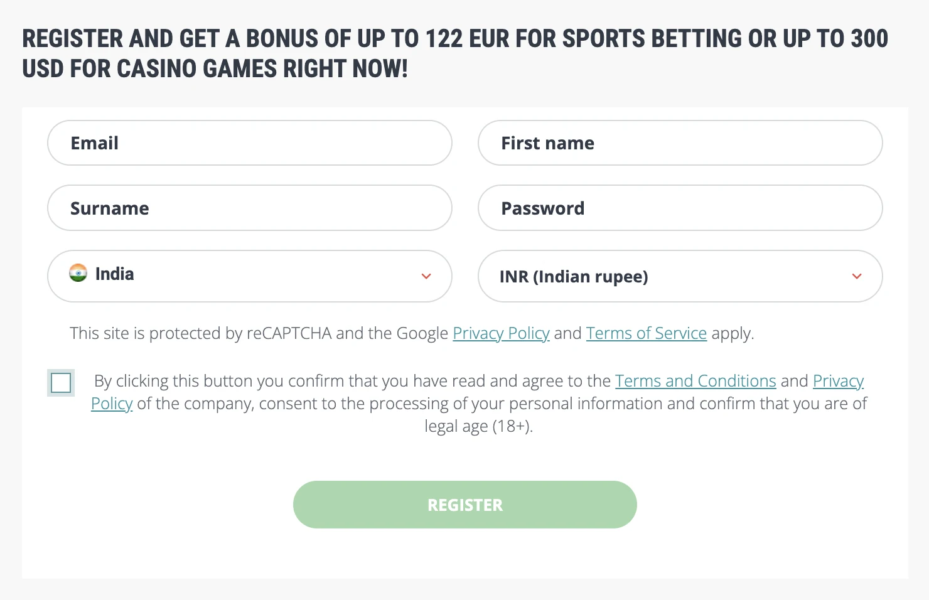
Task: Focus the Email input field
Action: click(x=250, y=143)
